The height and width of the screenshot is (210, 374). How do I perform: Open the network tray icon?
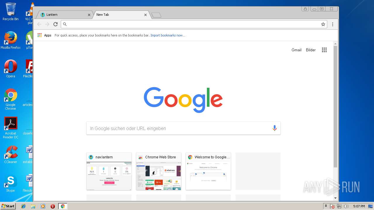point(339,206)
